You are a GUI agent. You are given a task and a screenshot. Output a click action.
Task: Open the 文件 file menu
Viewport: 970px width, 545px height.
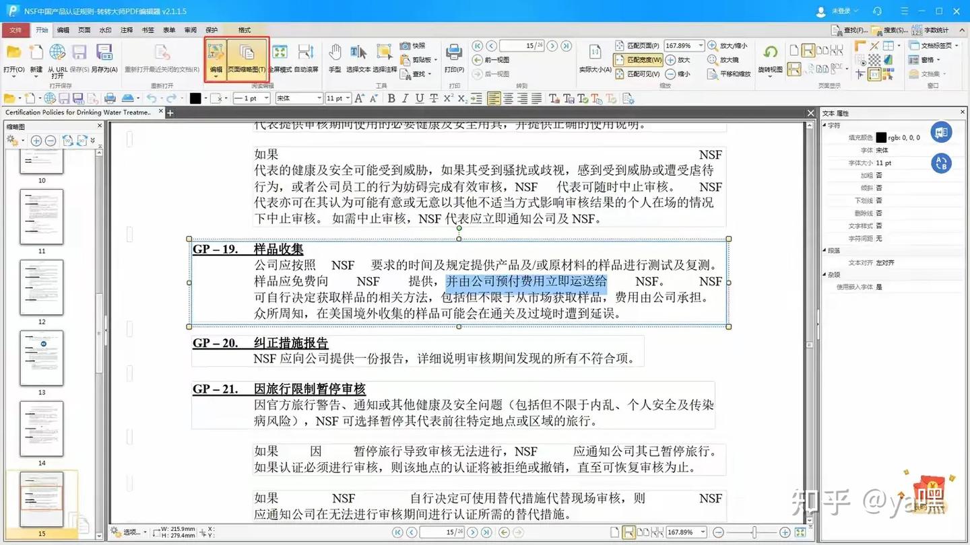[x=15, y=30]
